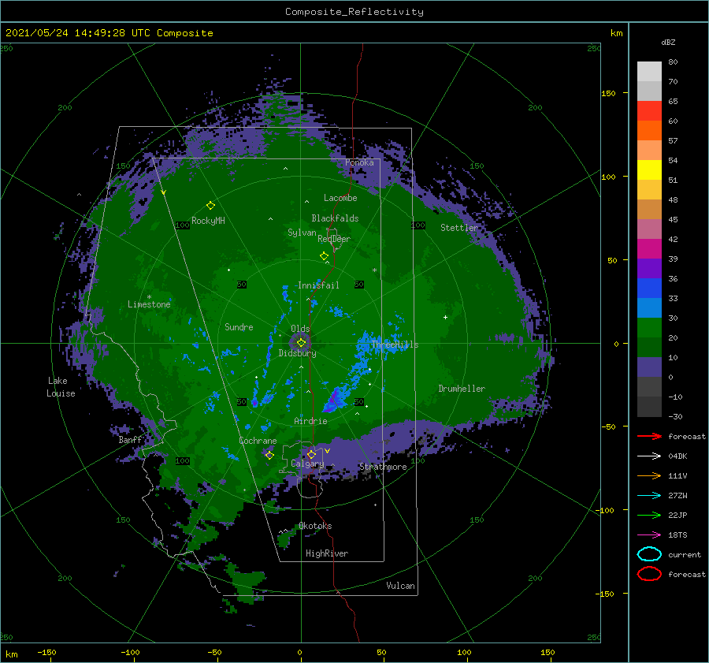Click the word current in the legend

[685, 554]
